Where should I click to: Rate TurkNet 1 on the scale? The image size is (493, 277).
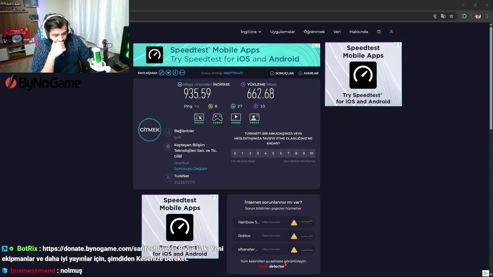[242, 153]
